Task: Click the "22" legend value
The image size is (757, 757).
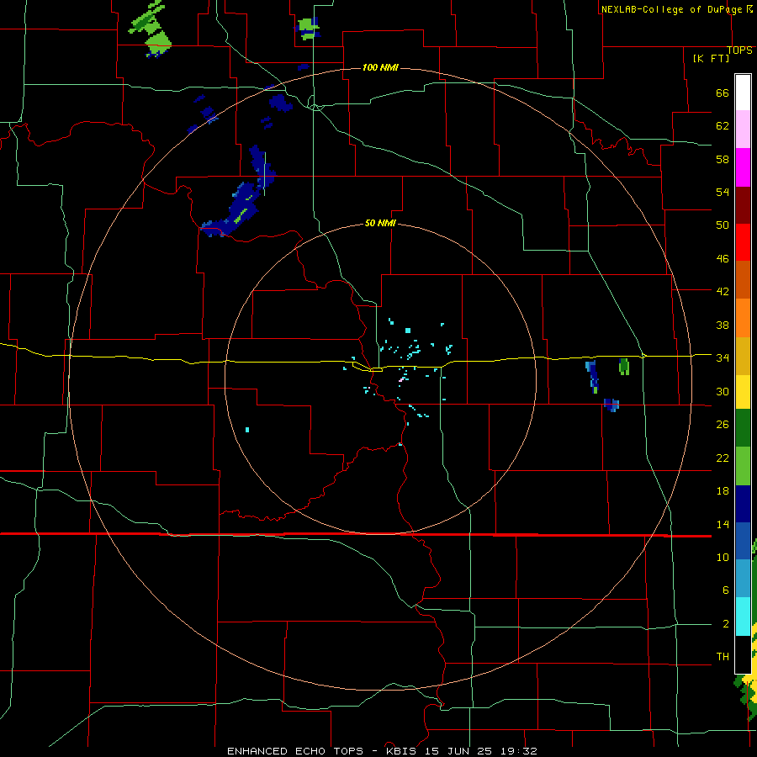Action: coord(723,458)
